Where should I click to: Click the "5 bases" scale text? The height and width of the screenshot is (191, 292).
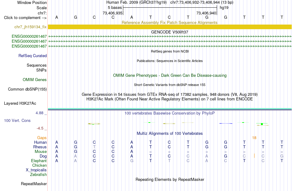(x=115, y=8)
